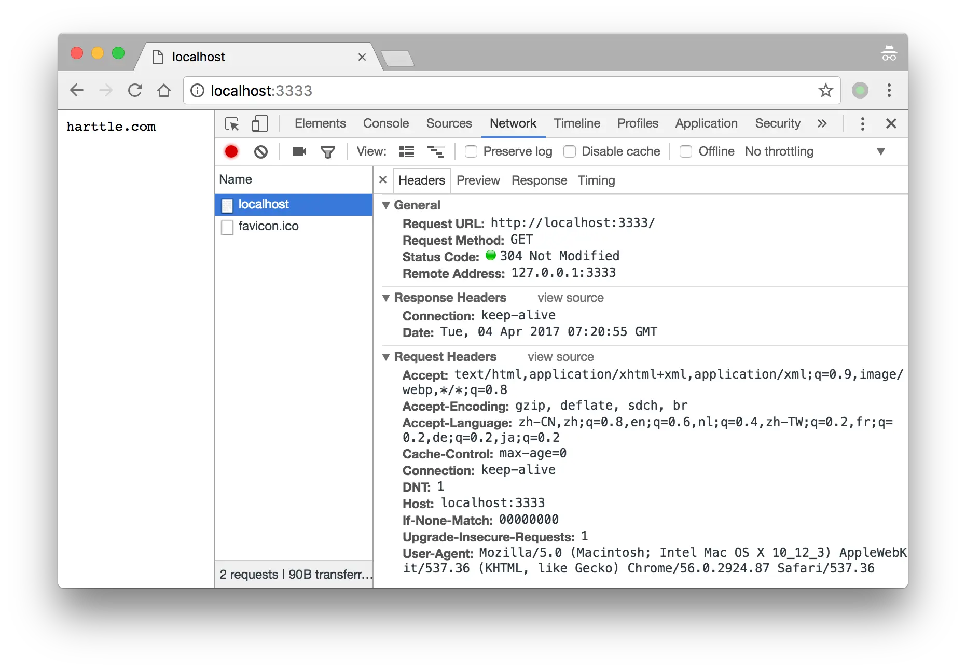Switch to the Timeline panel
Viewport: 966px width, 671px height.
pyautogui.click(x=577, y=123)
